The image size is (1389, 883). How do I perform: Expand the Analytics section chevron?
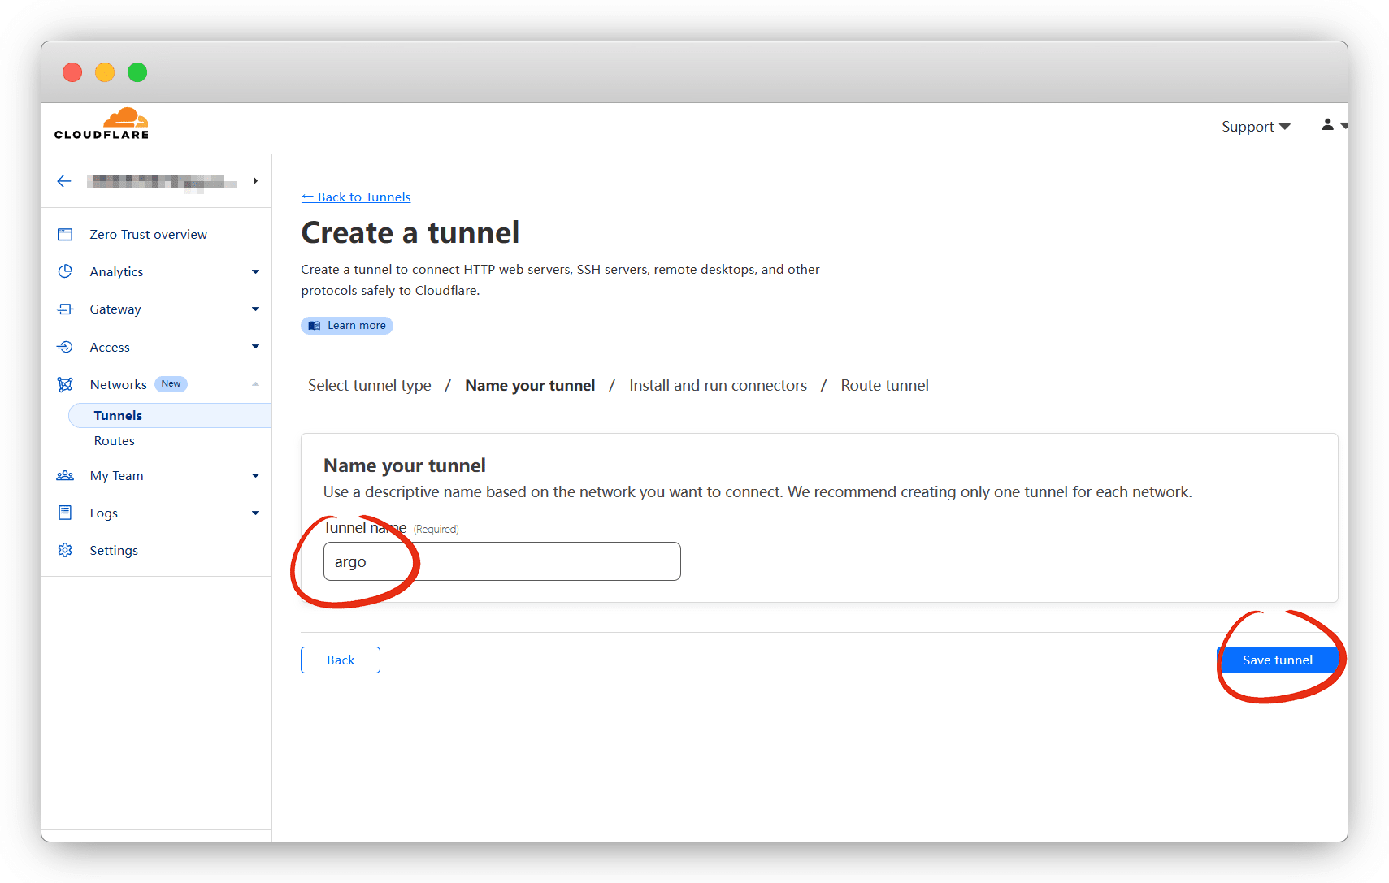tap(255, 272)
